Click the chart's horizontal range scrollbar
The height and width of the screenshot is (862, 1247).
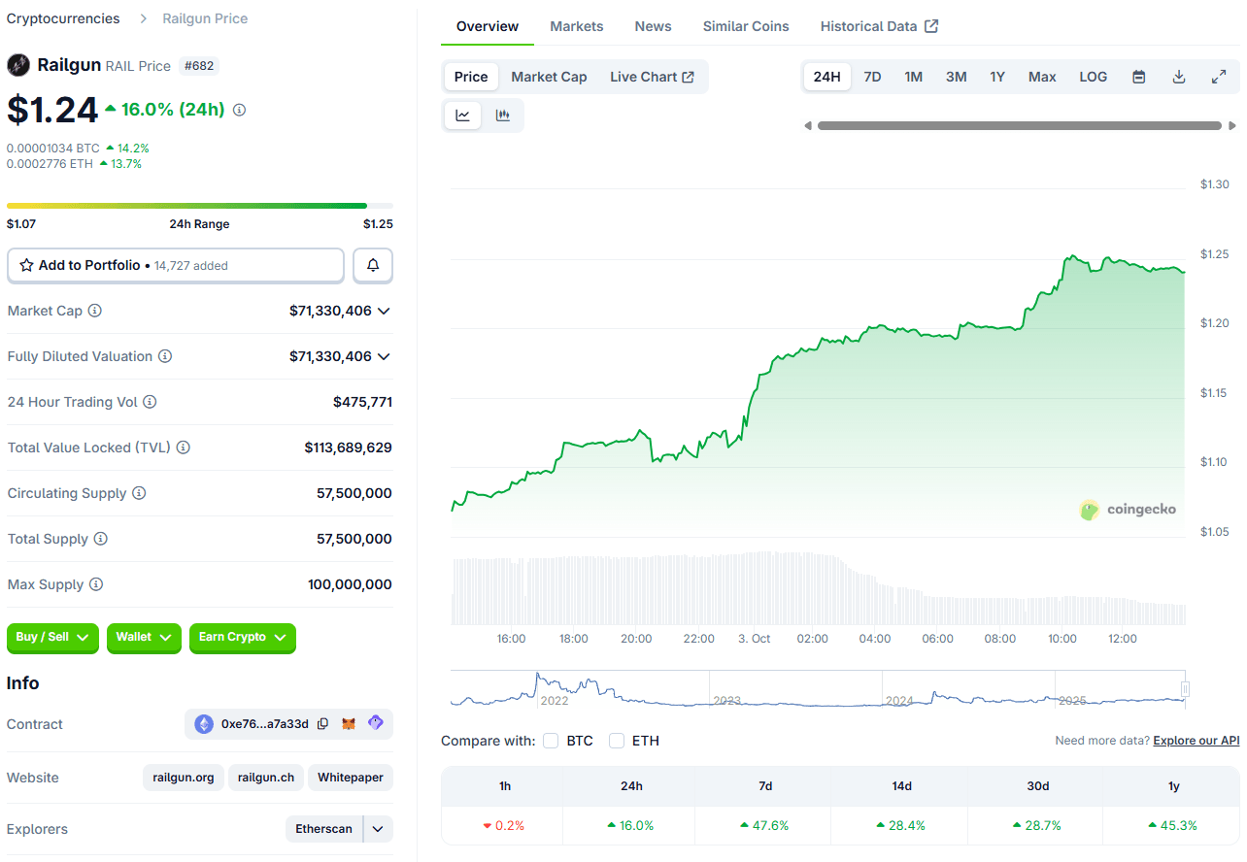1019,125
